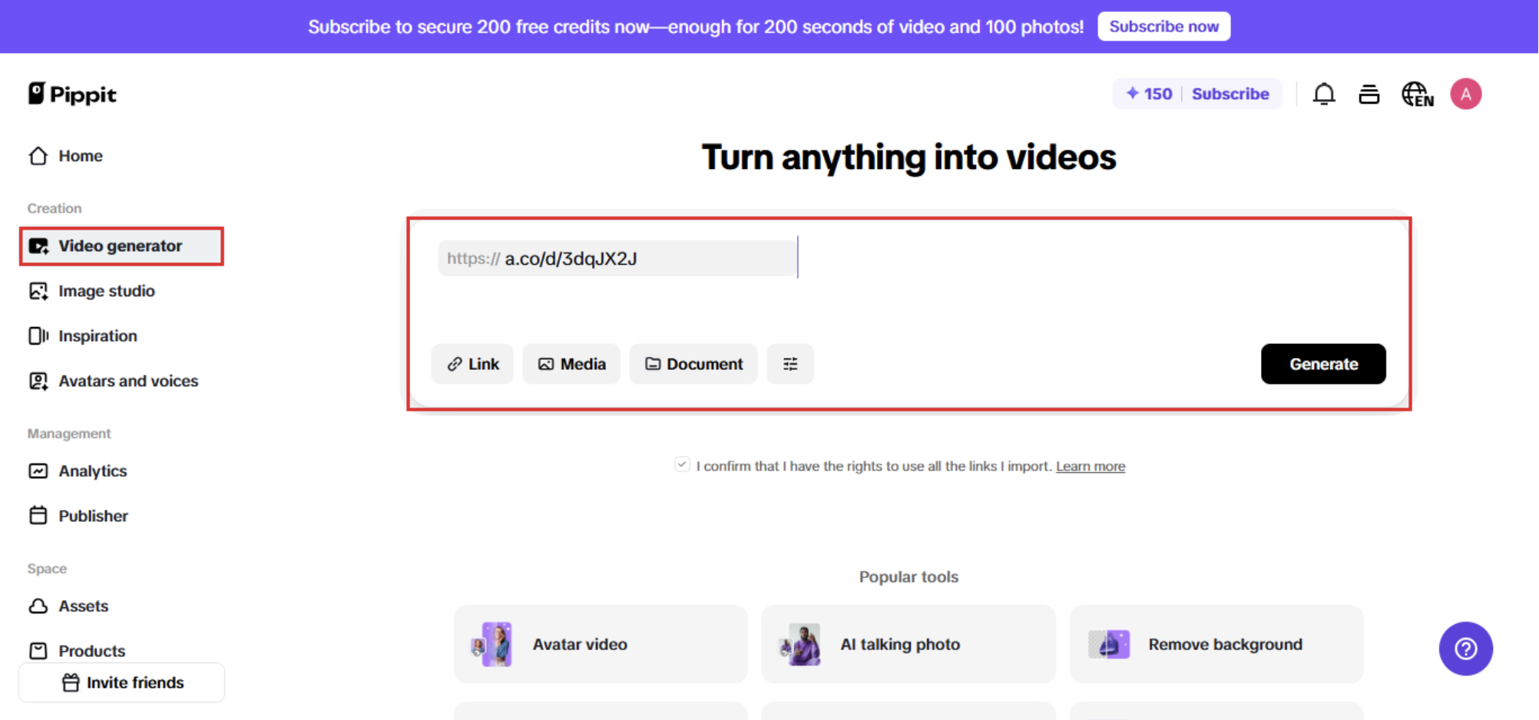
Task: Click the language globe EN icon
Action: pyautogui.click(x=1417, y=94)
